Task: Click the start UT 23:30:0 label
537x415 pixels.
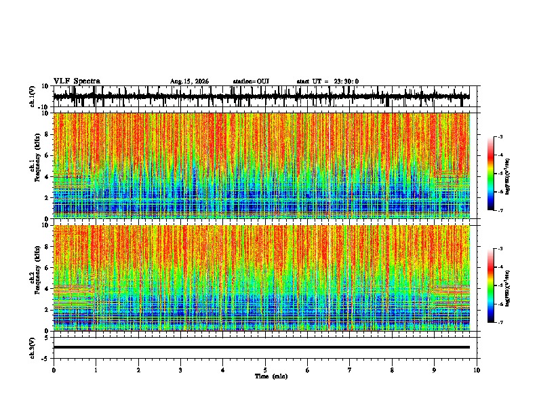Action: tap(327, 81)
